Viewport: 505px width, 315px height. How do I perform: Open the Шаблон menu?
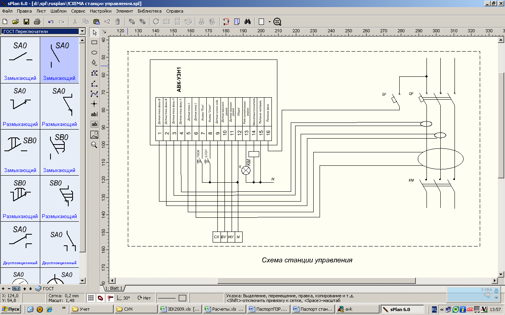tap(58, 11)
